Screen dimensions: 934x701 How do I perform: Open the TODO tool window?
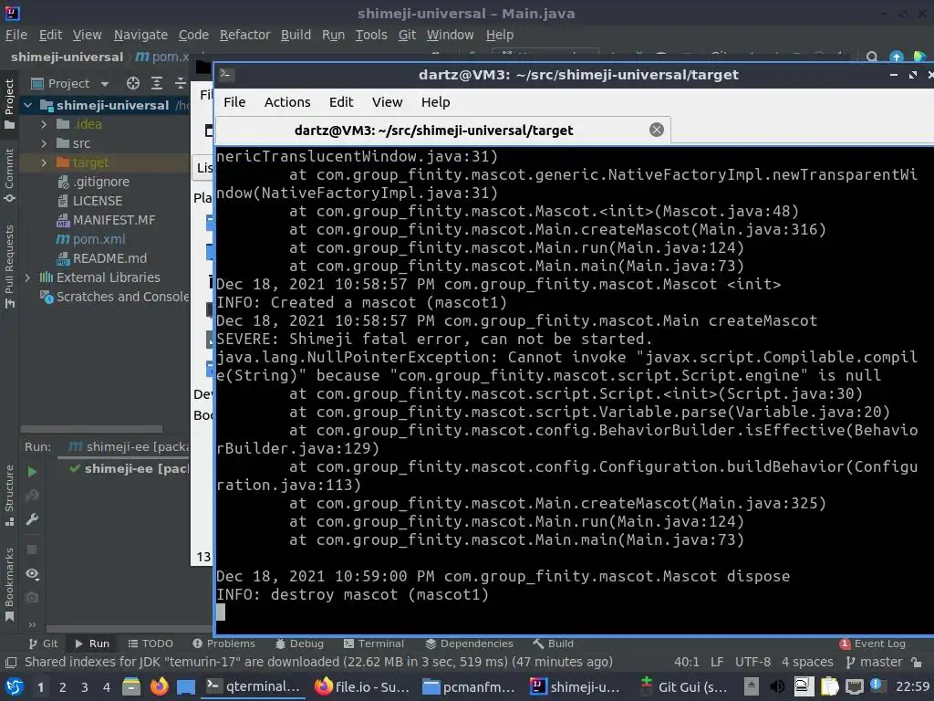(150, 643)
